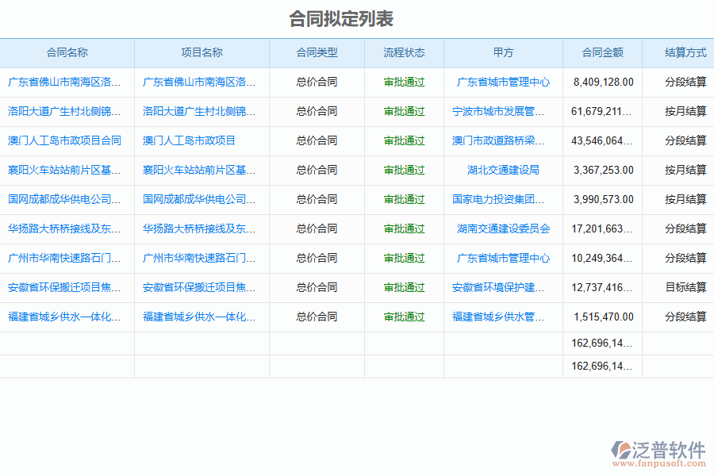Click the 甲方 column header

click(x=503, y=53)
